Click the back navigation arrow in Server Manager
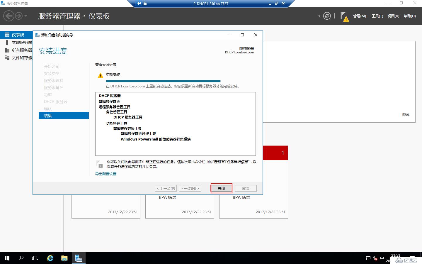Screen dimensions: 422x264 [x=9, y=16]
